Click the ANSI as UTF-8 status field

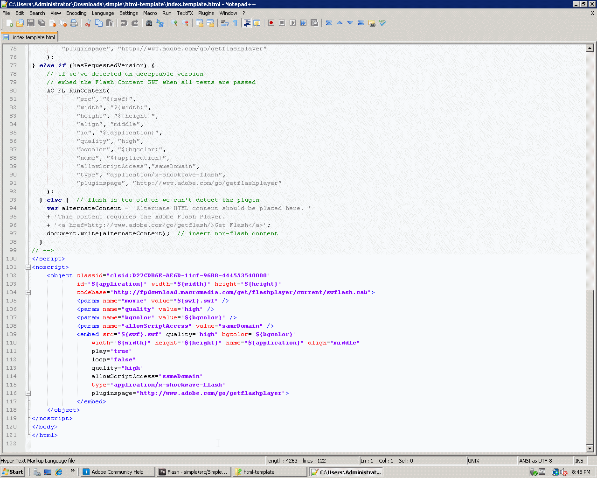tap(545, 461)
